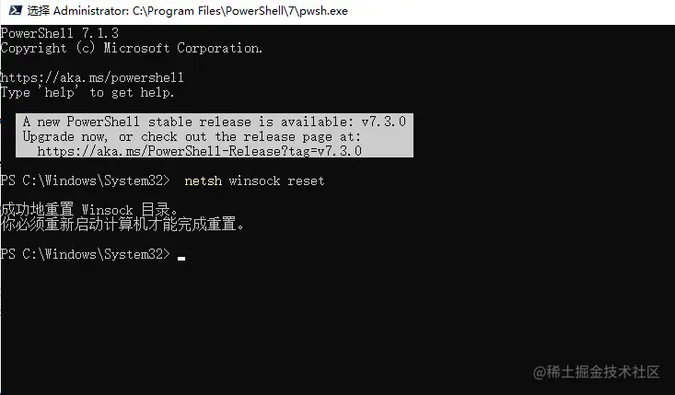Click the 'winsock' argument text
Image resolution: width=675 pixels, height=395 pixels.
(x=254, y=180)
